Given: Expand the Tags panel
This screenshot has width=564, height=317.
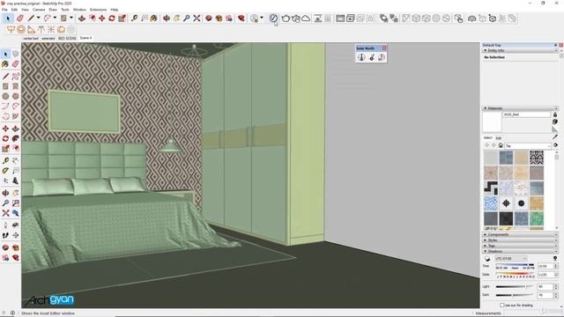Looking at the screenshot, I should [x=520, y=246].
